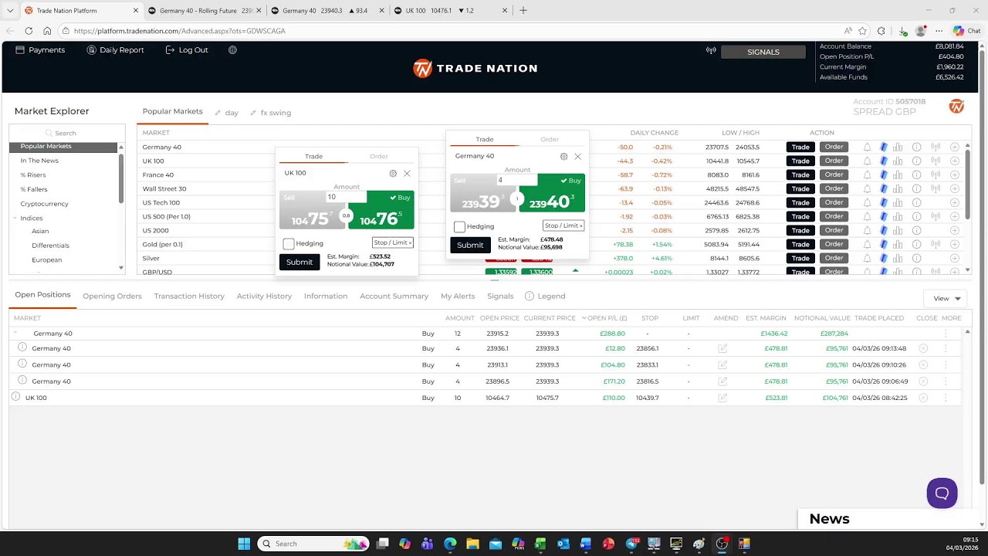This screenshot has width=988, height=556.
Task: Open the Account Summary tab
Action: click(x=394, y=296)
